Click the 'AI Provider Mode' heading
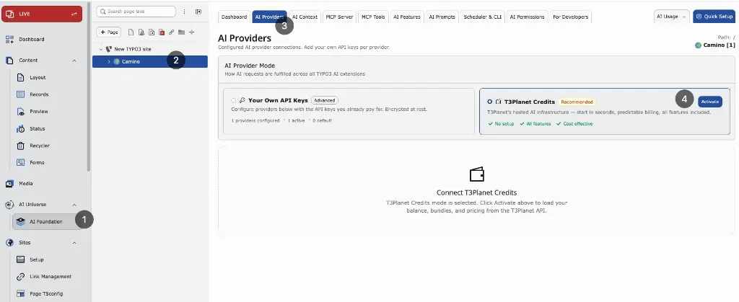The width and height of the screenshot is (739, 302). 250,66
